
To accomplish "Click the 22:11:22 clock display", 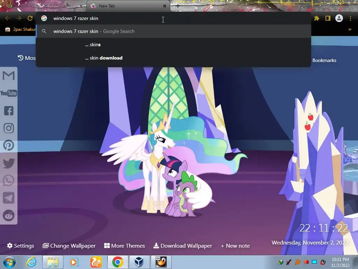I will [x=323, y=228].
